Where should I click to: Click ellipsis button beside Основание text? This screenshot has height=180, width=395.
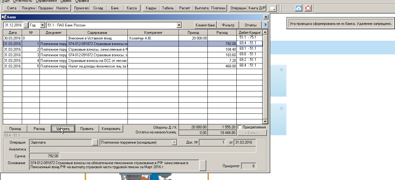pos(202,165)
